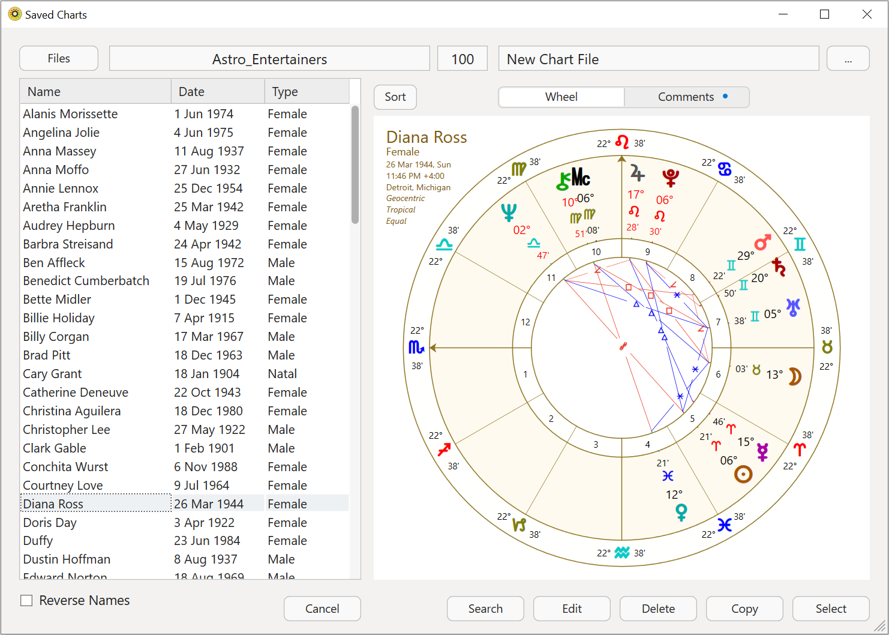Sort by the Date column header
The width and height of the screenshot is (889, 635).
(218, 91)
